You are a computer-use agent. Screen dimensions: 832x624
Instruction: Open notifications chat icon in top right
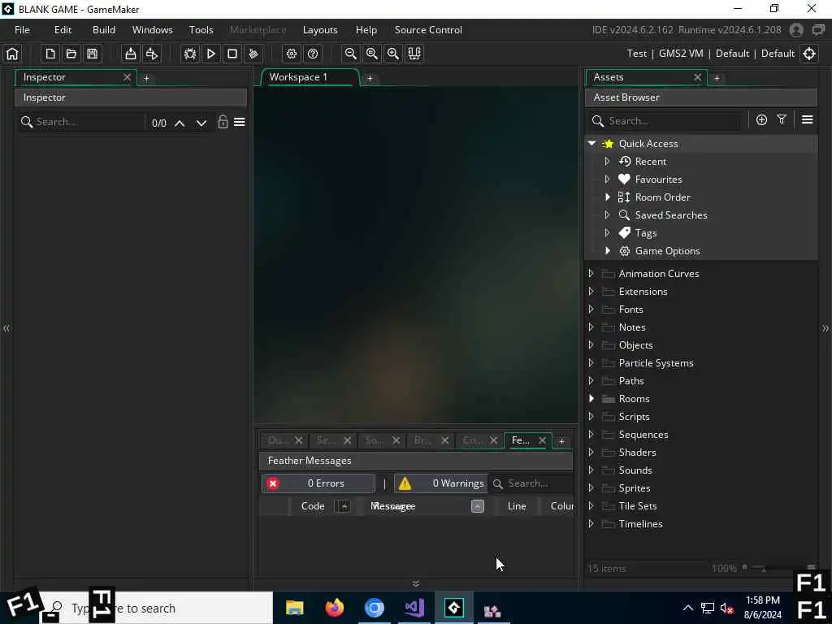point(819,30)
